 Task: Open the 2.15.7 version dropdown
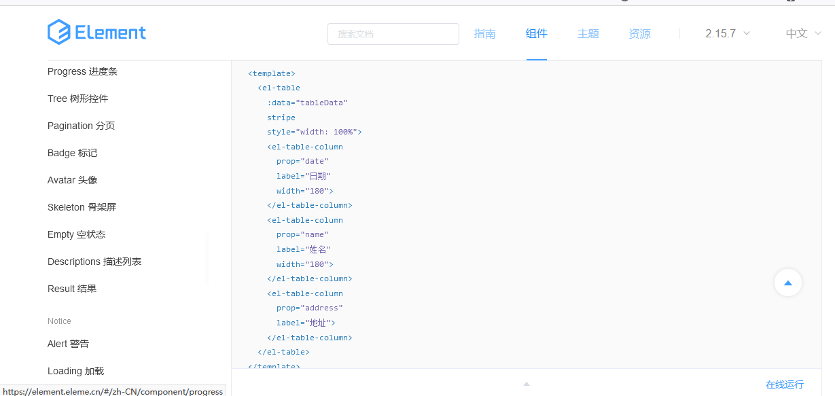pyautogui.click(x=728, y=34)
